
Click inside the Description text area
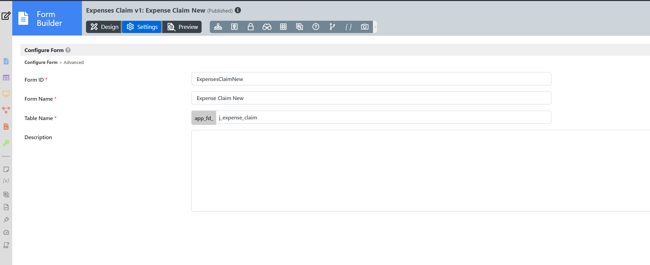point(421,171)
